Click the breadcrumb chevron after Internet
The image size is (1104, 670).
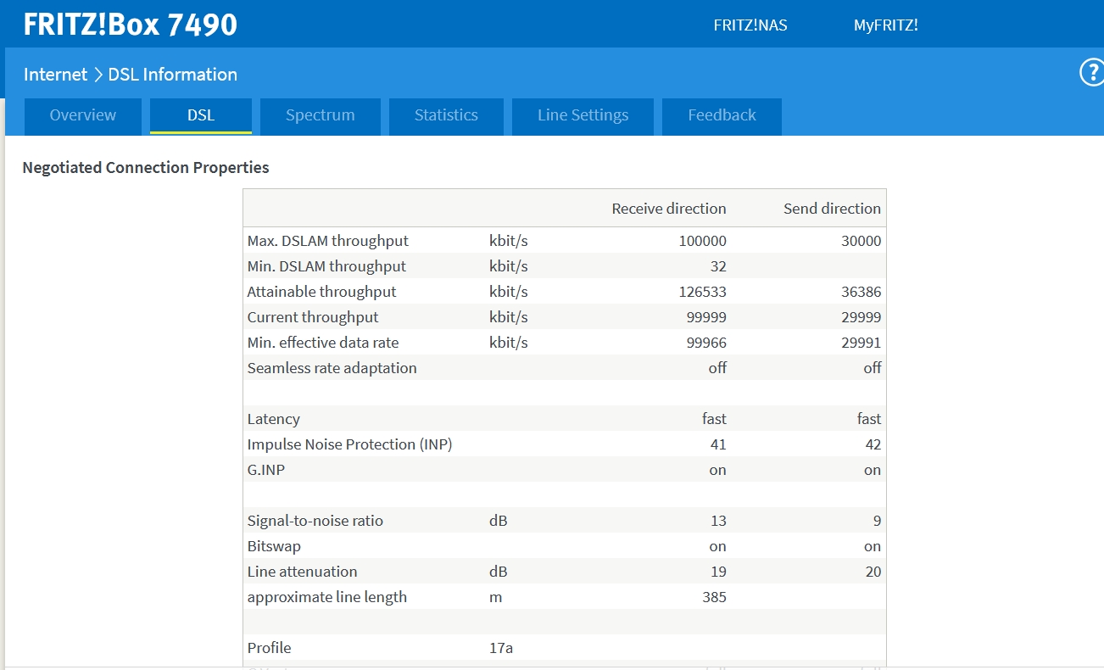[x=98, y=75]
